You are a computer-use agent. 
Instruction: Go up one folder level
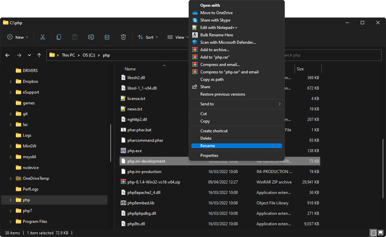(x=39, y=55)
